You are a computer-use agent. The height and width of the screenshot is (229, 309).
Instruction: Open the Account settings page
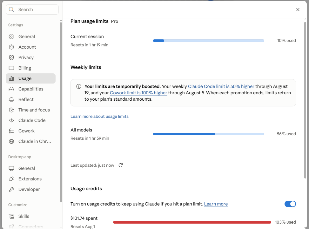(x=31, y=47)
